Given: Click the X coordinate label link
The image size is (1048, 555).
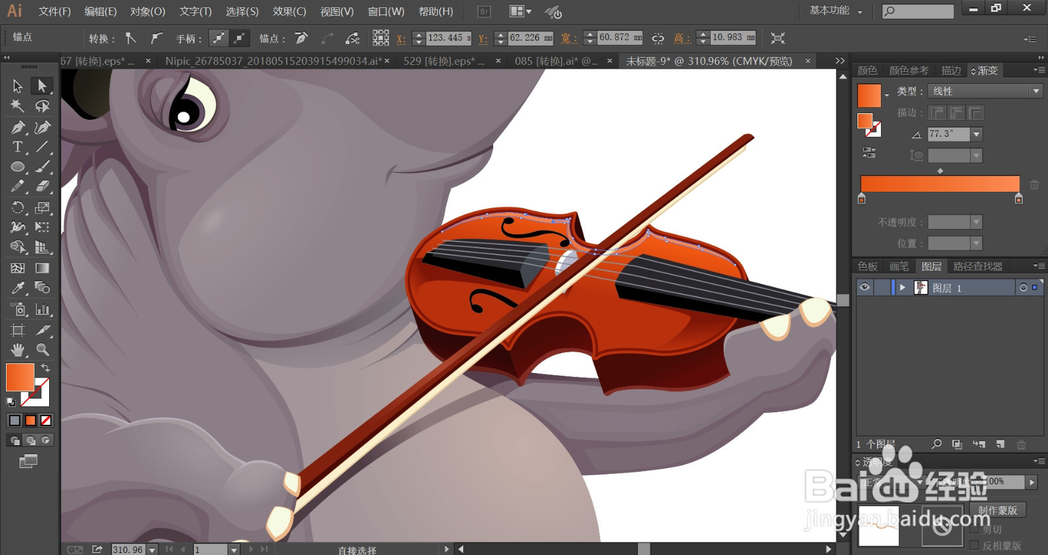Looking at the screenshot, I should [401, 39].
